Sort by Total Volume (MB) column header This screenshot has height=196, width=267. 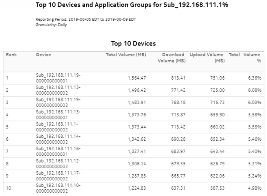125,55
